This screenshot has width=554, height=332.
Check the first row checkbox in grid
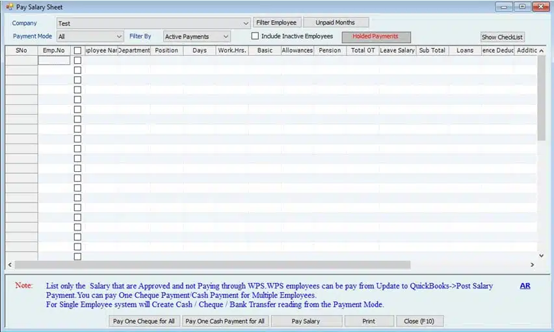point(77,61)
